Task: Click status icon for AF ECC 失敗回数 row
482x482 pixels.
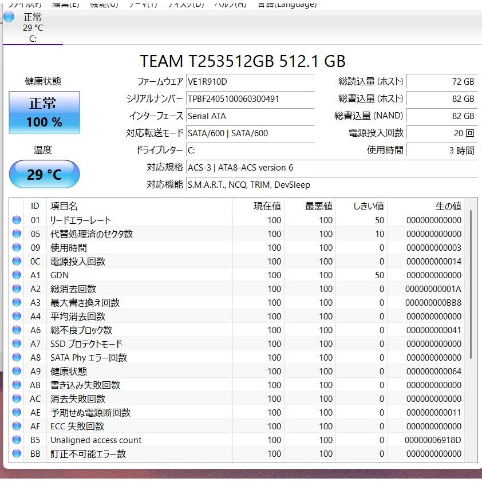Action: point(17,426)
